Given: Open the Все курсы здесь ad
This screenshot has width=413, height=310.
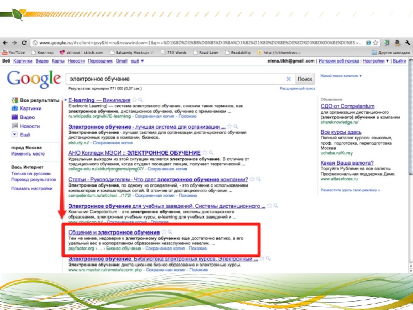Looking at the screenshot, I should (x=341, y=132).
